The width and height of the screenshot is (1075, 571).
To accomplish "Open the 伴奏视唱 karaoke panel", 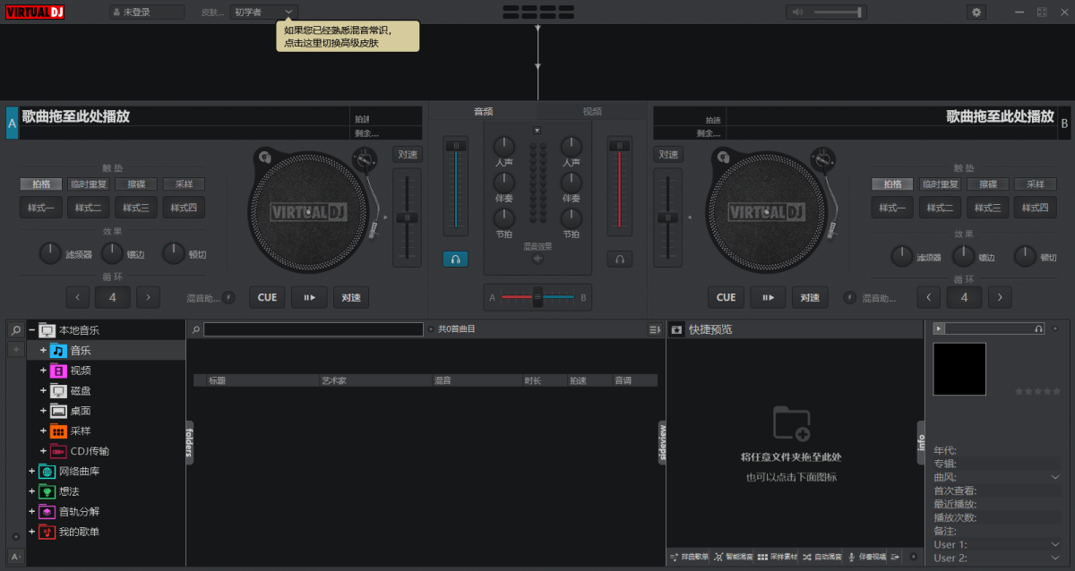I will click(873, 557).
